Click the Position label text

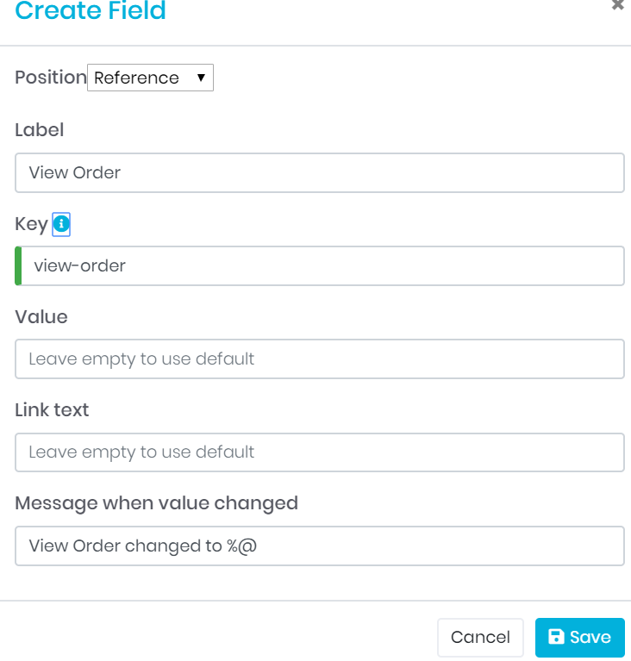(50, 77)
